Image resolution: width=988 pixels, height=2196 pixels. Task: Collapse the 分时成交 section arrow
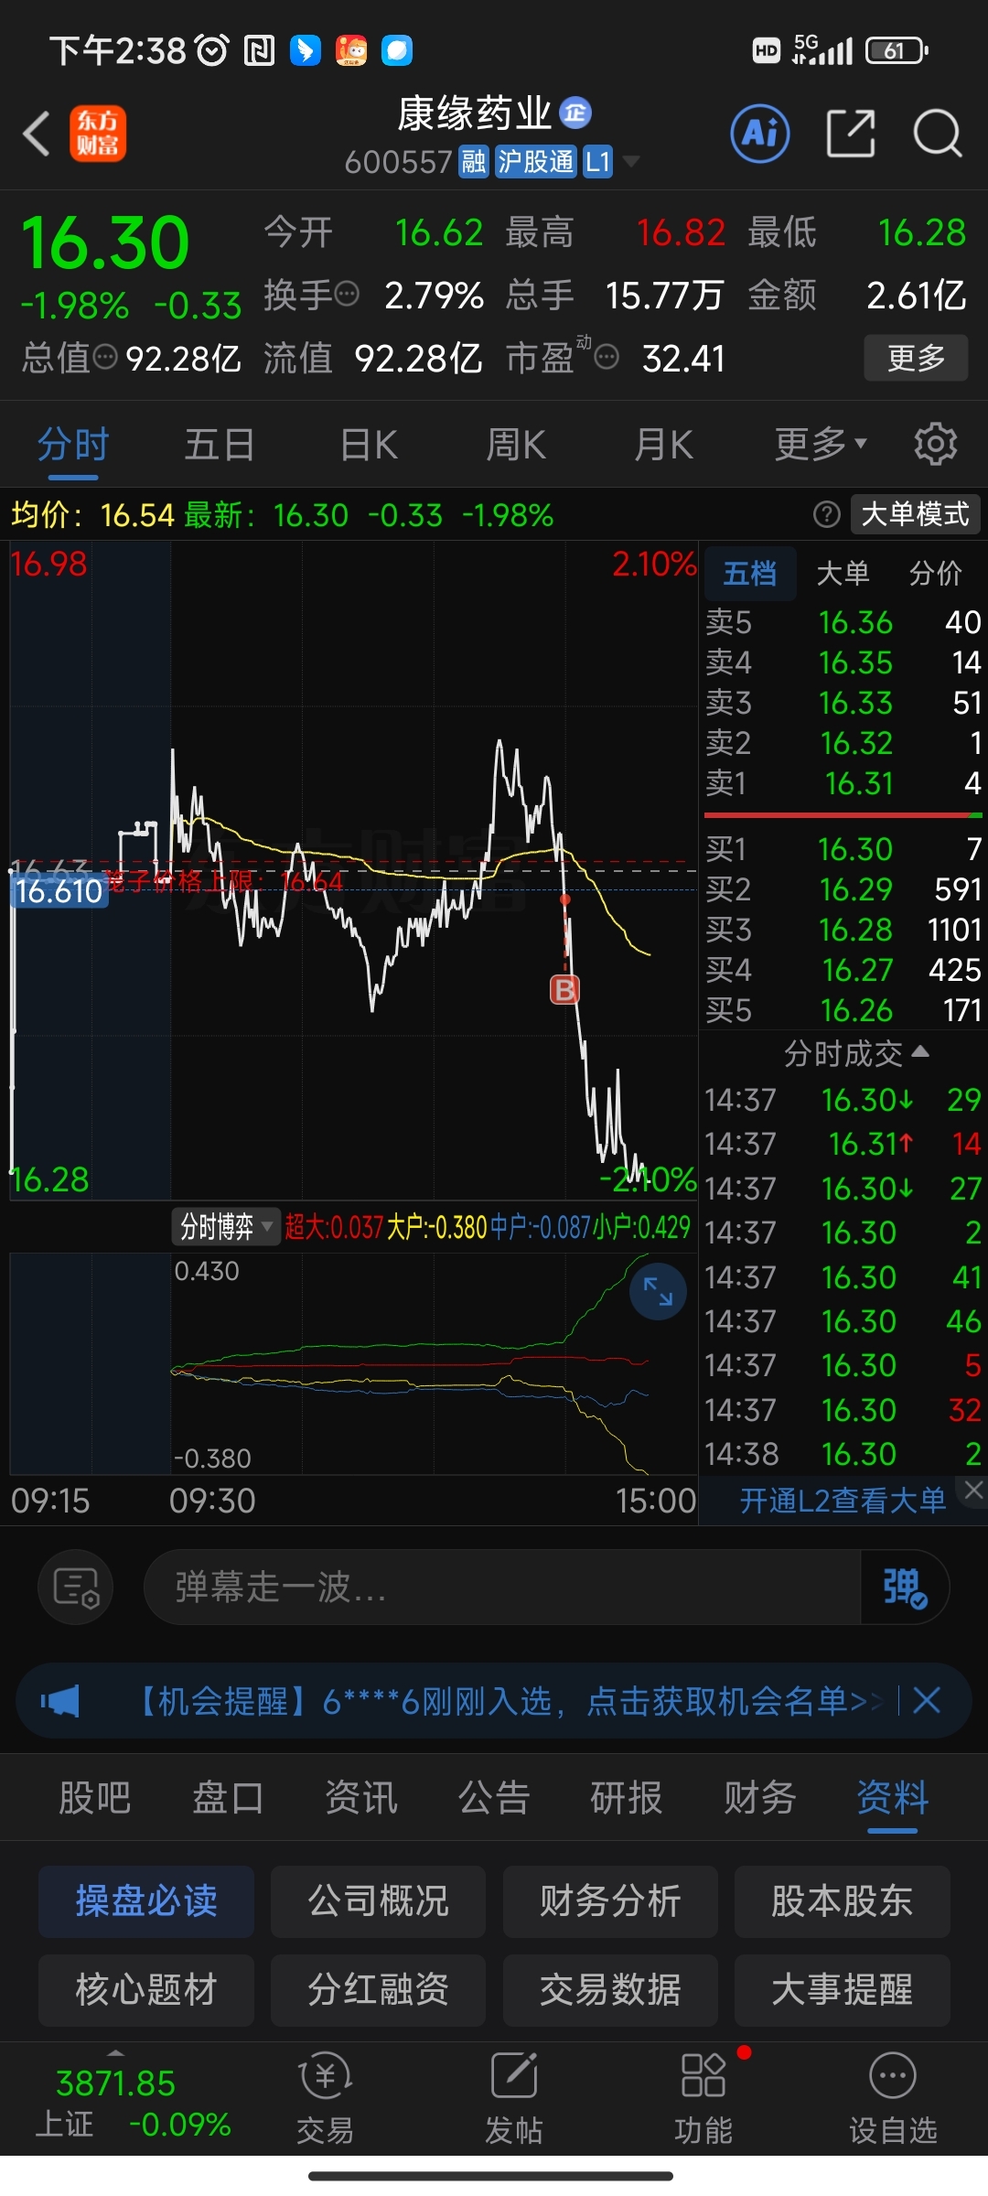[920, 1052]
